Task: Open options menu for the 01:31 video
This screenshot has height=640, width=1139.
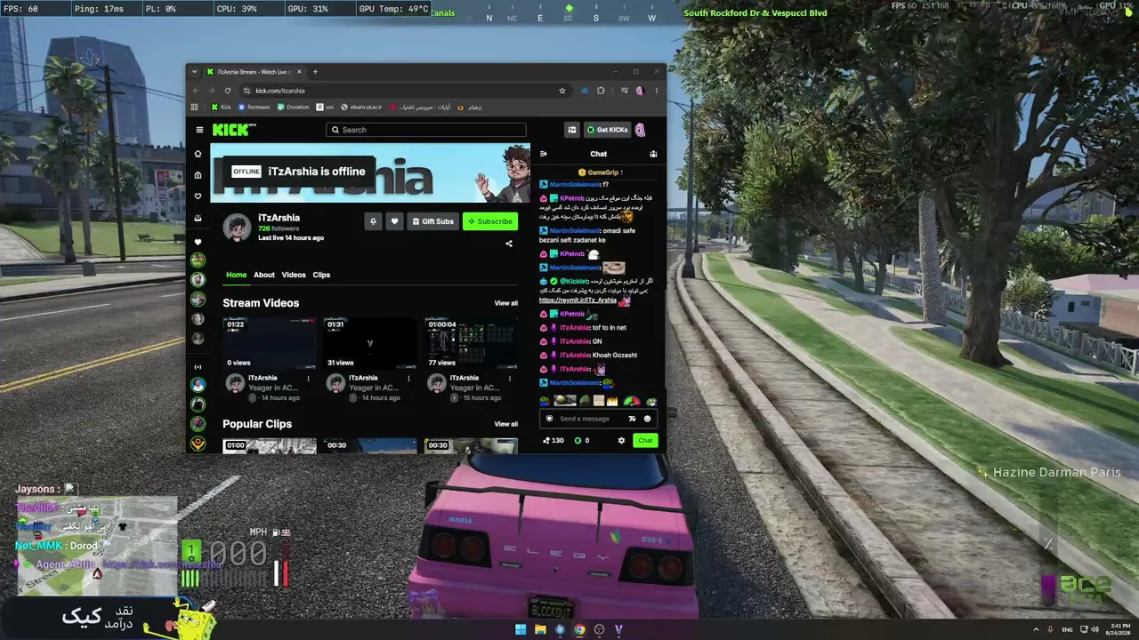Action: (x=409, y=378)
